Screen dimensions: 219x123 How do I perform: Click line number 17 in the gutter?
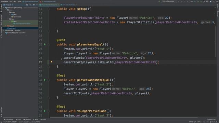(x=40, y=22)
